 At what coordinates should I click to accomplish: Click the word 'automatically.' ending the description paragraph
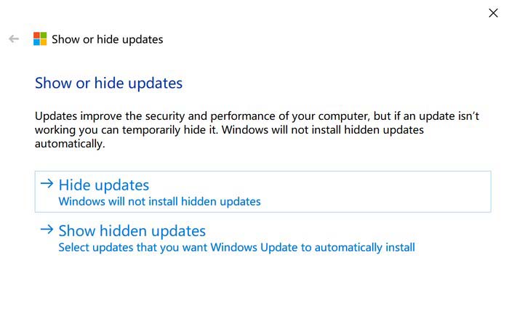point(70,144)
